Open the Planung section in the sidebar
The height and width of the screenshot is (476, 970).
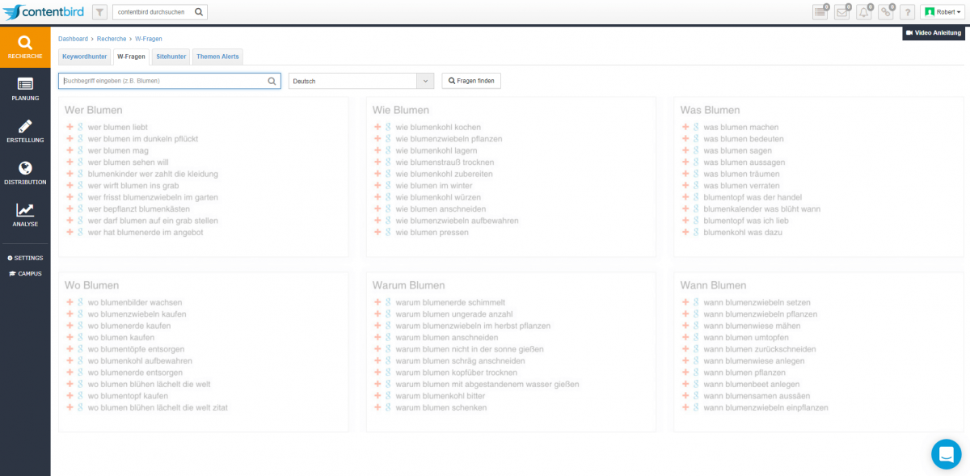(x=25, y=89)
